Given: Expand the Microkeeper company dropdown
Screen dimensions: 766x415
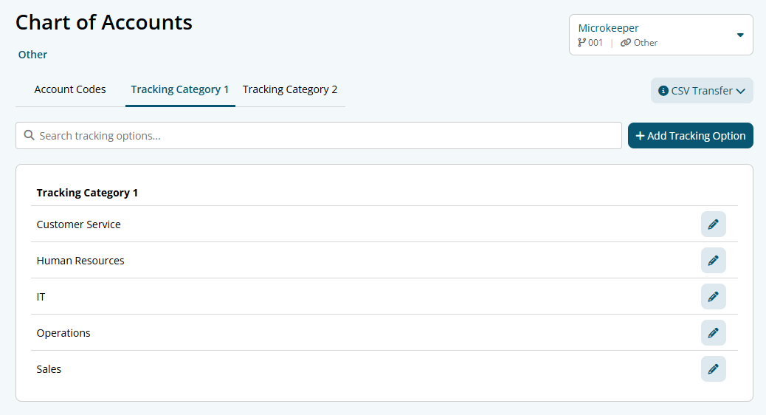Looking at the screenshot, I should pyautogui.click(x=740, y=35).
